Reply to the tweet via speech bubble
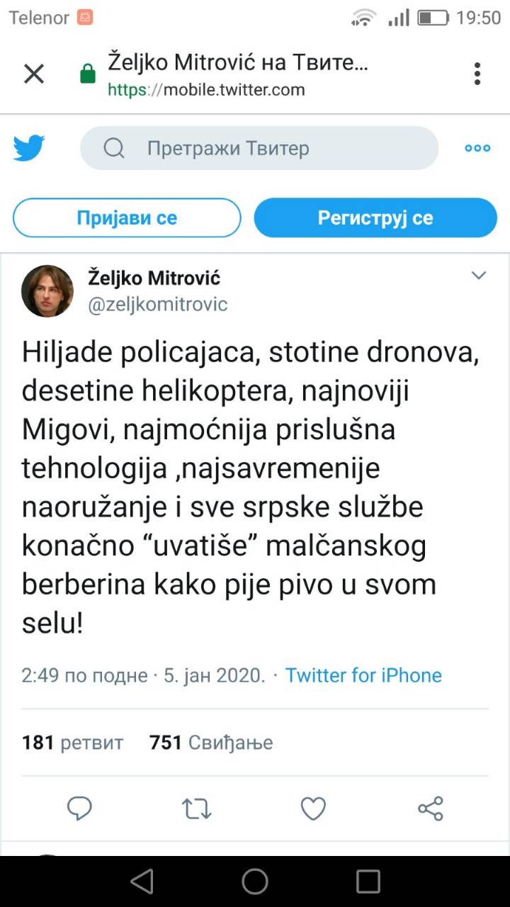Image resolution: width=510 pixels, height=907 pixels. point(80,808)
